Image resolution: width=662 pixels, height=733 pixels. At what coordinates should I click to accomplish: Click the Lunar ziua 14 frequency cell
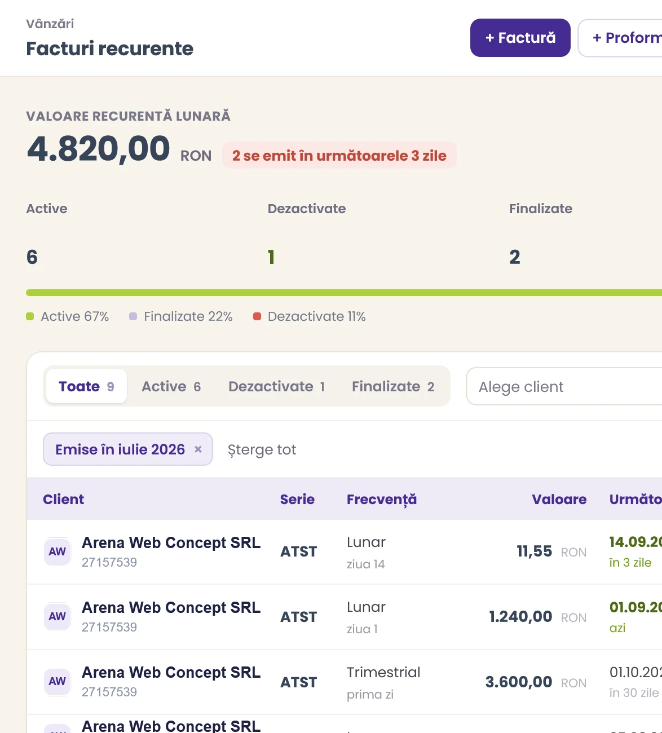coord(366,553)
